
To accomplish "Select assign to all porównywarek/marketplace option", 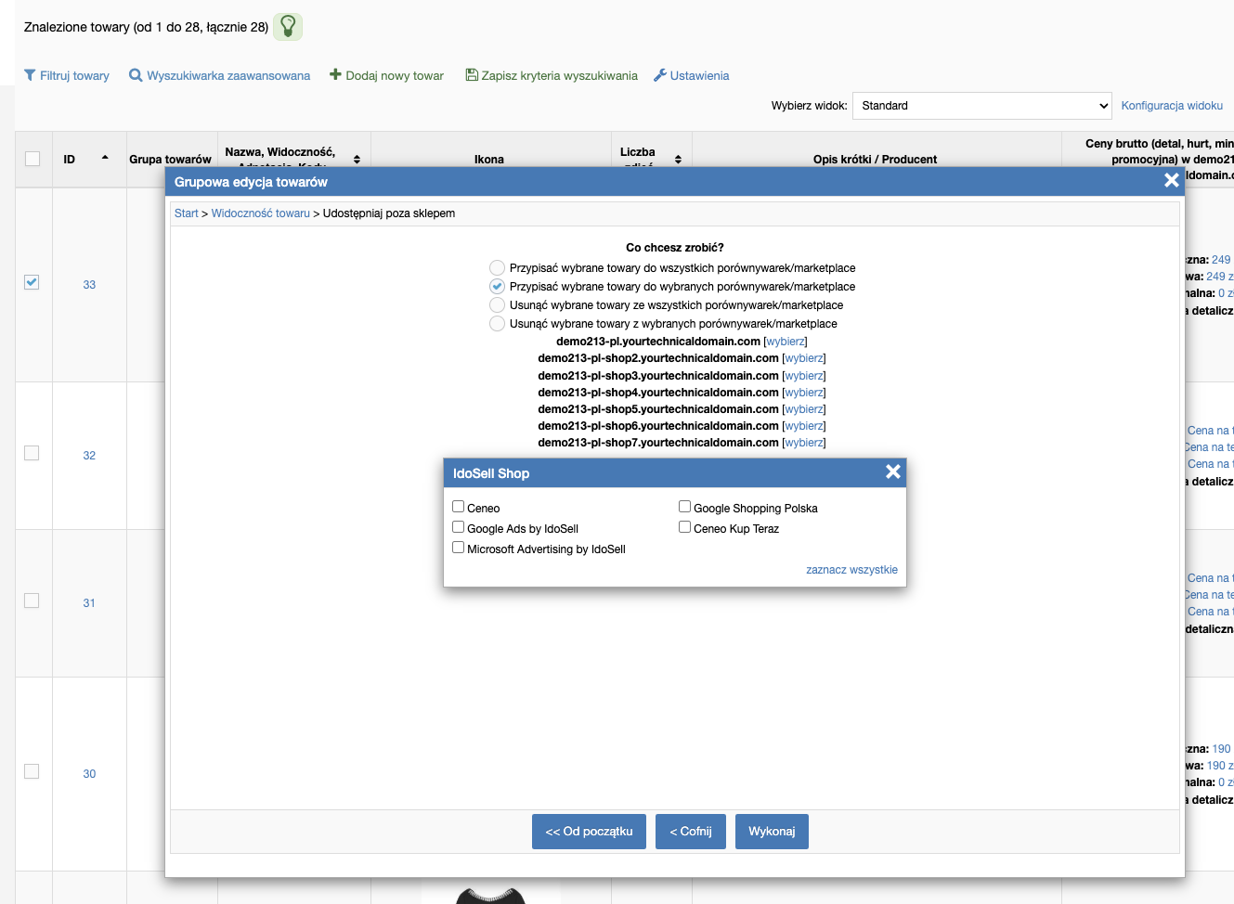I will (x=498, y=268).
